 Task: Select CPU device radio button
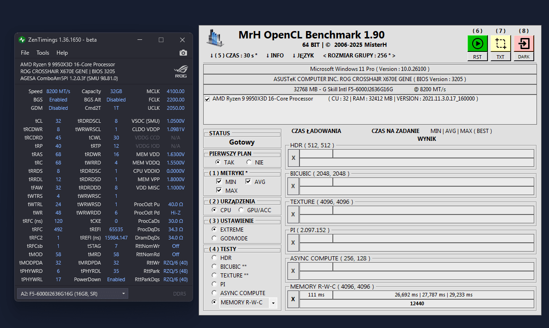click(x=214, y=210)
